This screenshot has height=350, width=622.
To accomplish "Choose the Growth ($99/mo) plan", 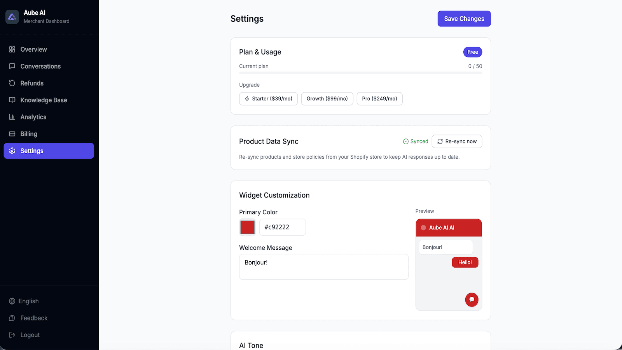I will (327, 99).
